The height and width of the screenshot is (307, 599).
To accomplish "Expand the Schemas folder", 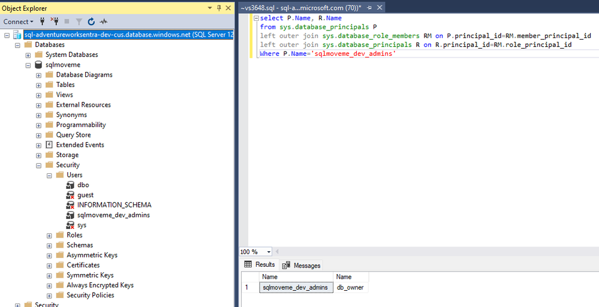I will (49, 245).
